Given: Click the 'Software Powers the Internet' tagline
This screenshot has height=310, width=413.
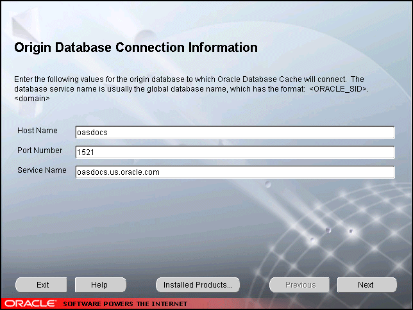Looking at the screenshot, I should point(125,304).
